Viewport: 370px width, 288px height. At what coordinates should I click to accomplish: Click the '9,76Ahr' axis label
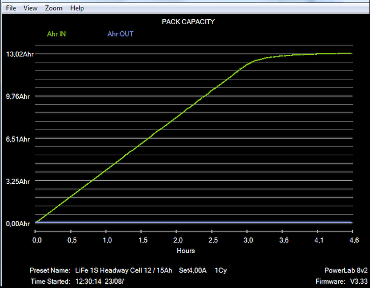tap(18, 96)
